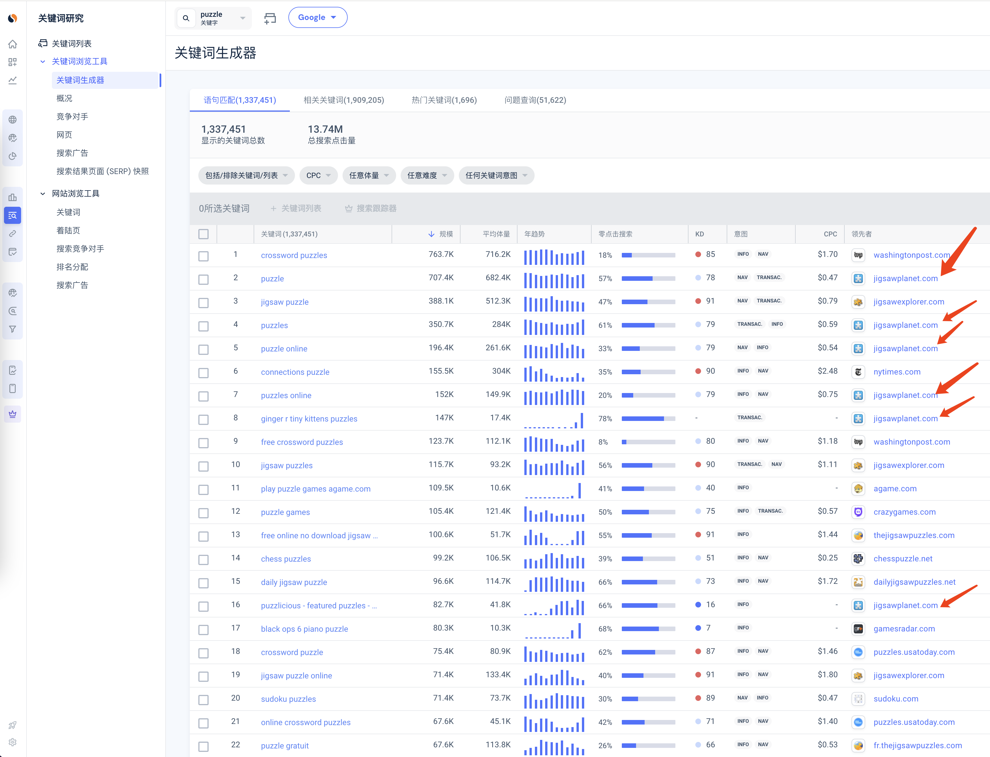
Task: Check the box for chess puzzles row
Action: click(x=203, y=560)
